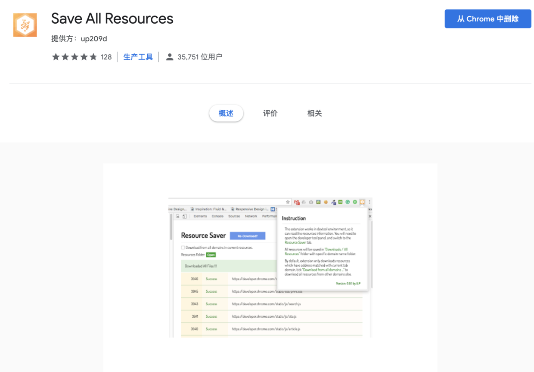Click the bookmark star in the address bar
This screenshot has height=372, width=534.
[288, 202]
